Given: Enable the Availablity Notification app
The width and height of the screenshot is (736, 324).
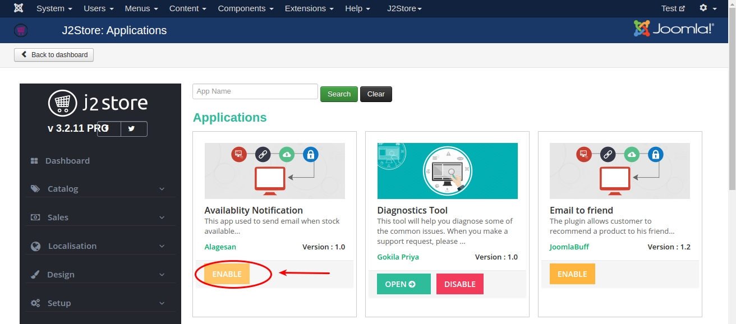Looking at the screenshot, I should click(x=227, y=274).
